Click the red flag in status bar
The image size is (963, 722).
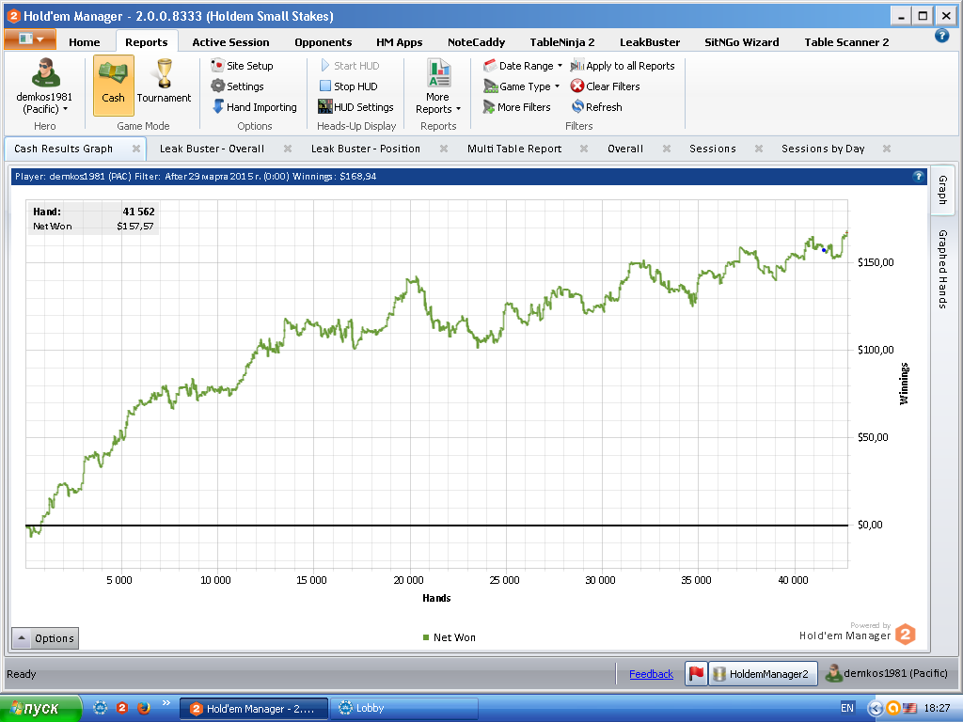point(696,673)
